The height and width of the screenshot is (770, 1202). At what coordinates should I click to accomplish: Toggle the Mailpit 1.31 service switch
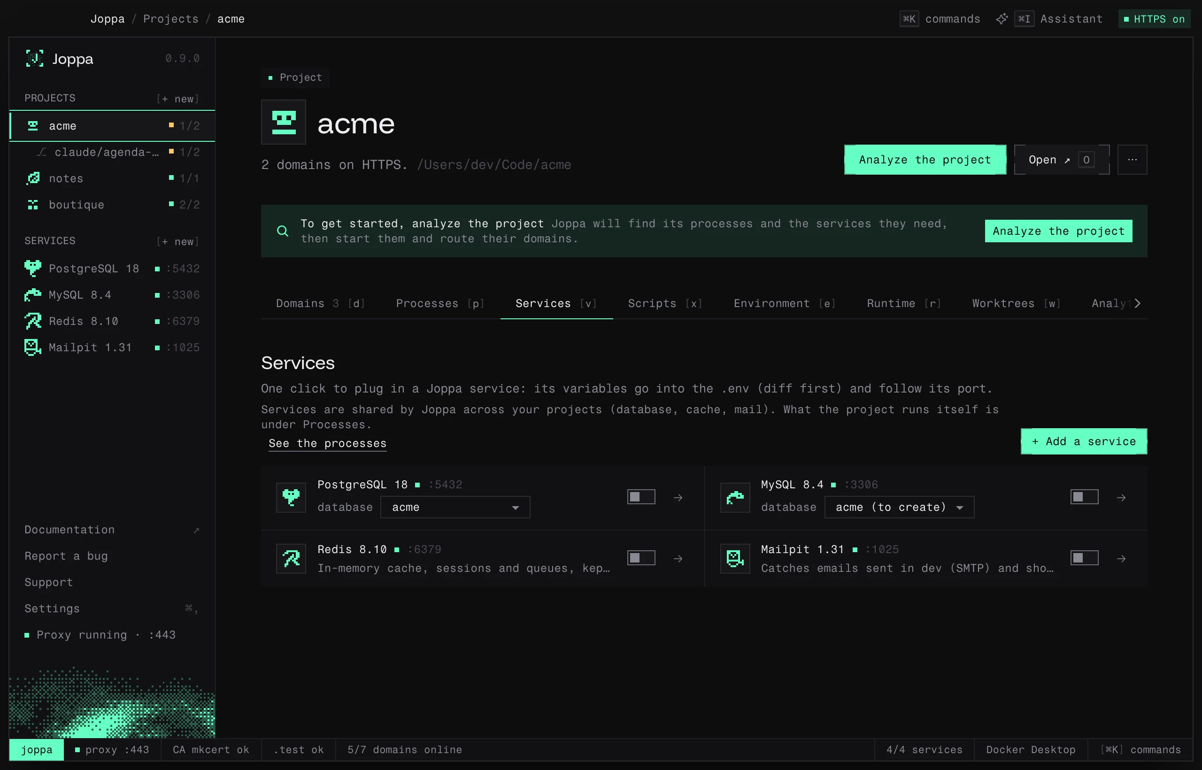pyautogui.click(x=1085, y=558)
